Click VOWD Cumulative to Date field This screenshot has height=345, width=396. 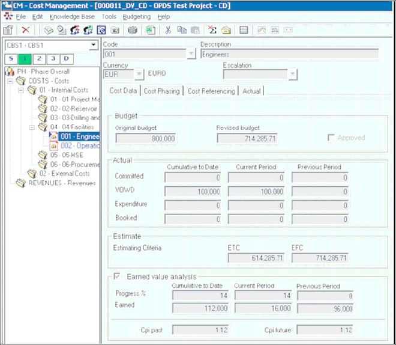[x=193, y=192]
